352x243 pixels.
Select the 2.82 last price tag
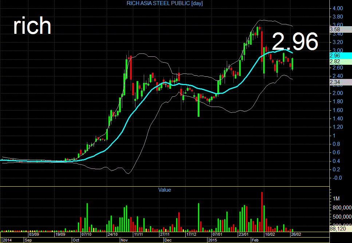pos(341,62)
